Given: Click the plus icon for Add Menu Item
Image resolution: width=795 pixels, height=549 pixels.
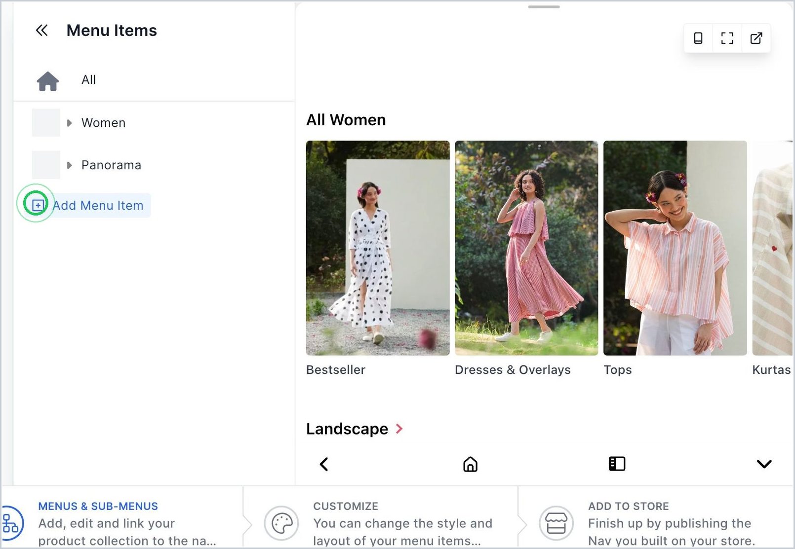Looking at the screenshot, I should (38, 205).
